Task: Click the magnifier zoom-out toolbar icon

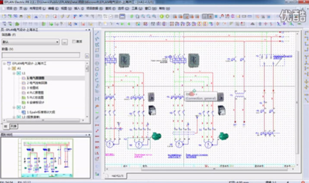Action: [x=148, y=16]
